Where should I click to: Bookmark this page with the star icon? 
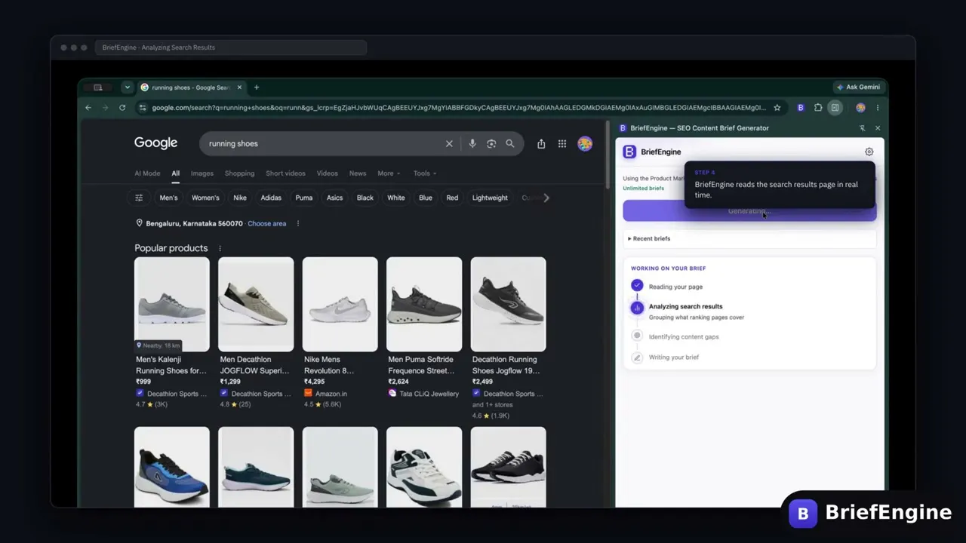pyautogui.click(x=777, y=108)
